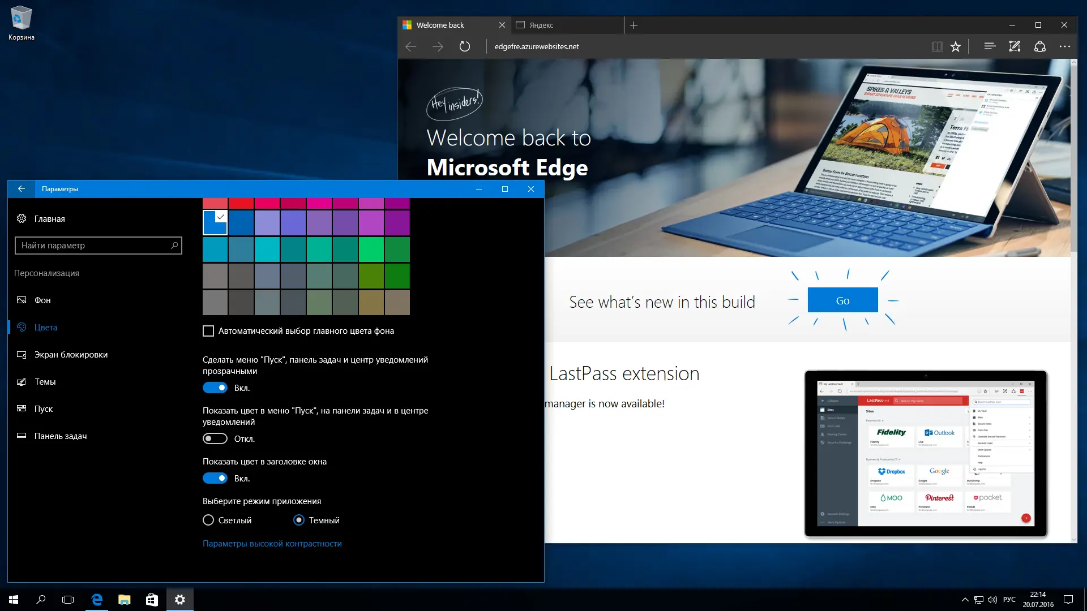Screen dimensions: 1087x611
Task: Open the Edge Hub icon
Action: (x=989, y=46)
